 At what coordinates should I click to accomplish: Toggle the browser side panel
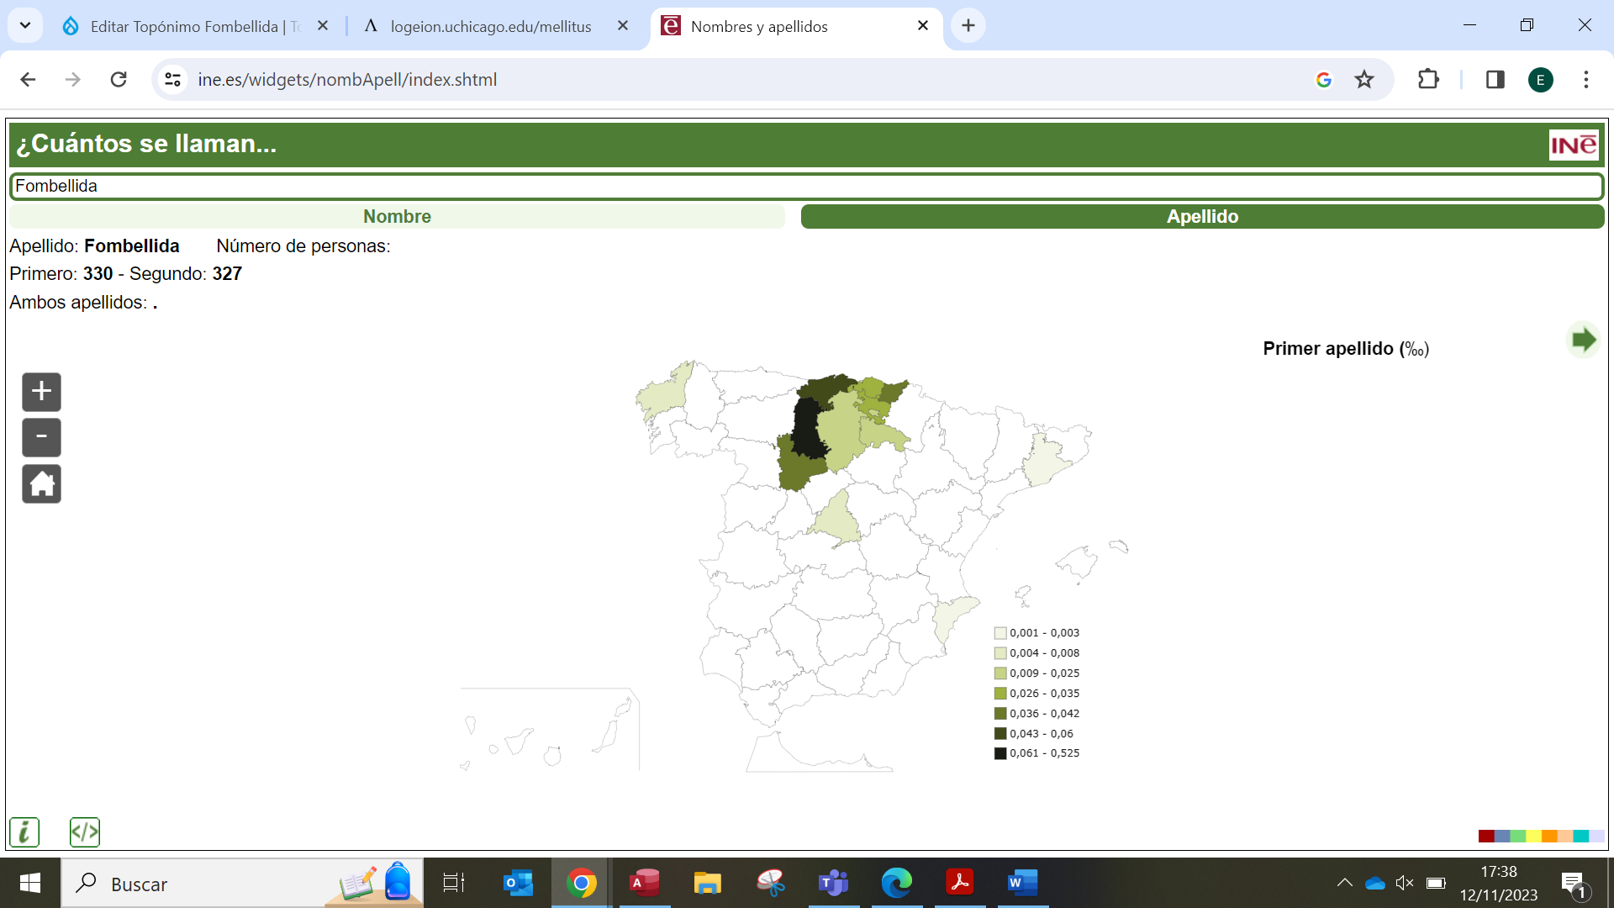(x=1495, y=80)
